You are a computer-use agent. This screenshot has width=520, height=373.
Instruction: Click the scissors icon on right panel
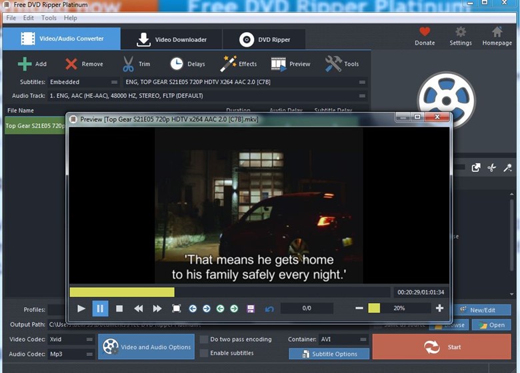click(491, 168)
